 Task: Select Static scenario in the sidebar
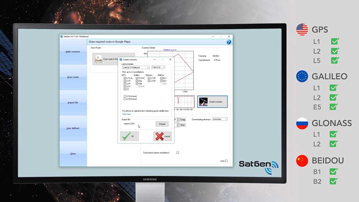tap(73, 52)
